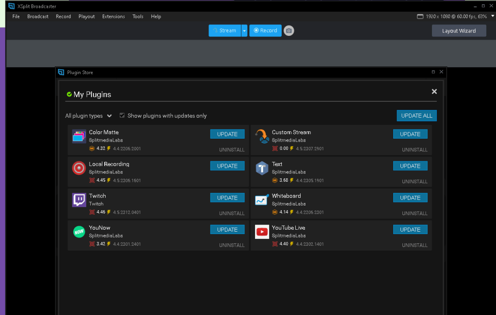Click UPDATE ALL button
Screen dimensions: 496x315
point(416,116)
